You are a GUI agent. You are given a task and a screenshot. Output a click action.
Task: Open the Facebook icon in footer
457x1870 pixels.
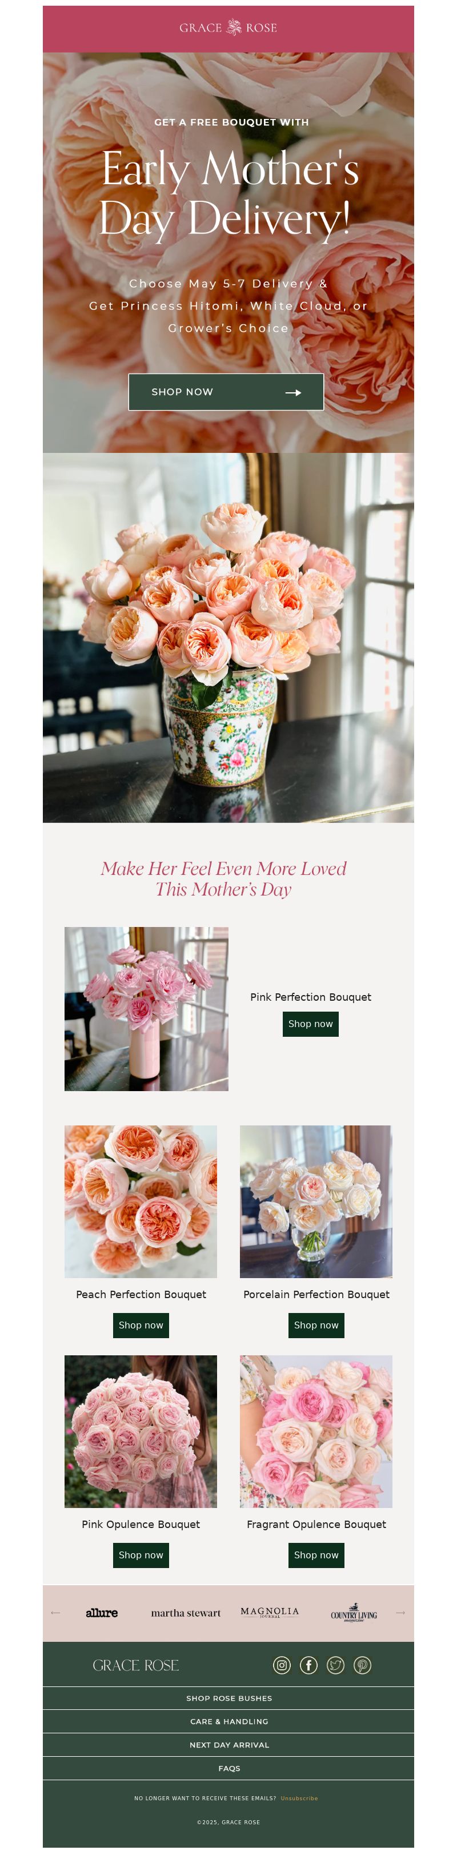click(308, 1665)
